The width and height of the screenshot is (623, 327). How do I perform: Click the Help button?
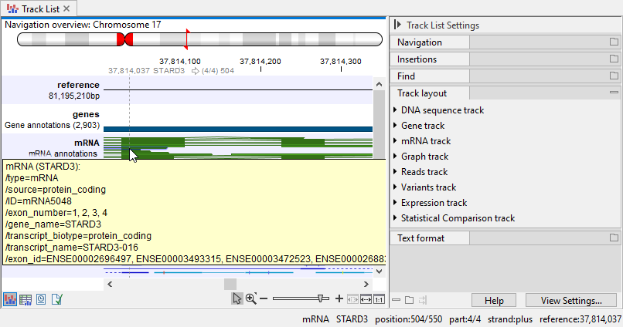point(494,301)
